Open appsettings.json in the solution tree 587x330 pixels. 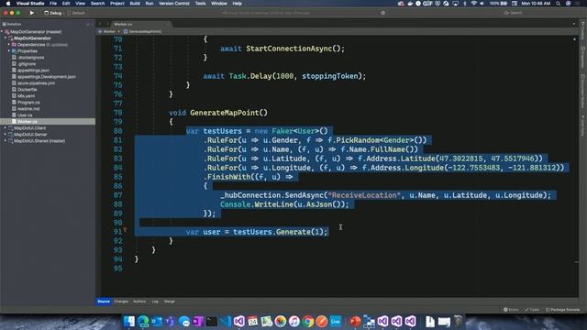[33, 71]
